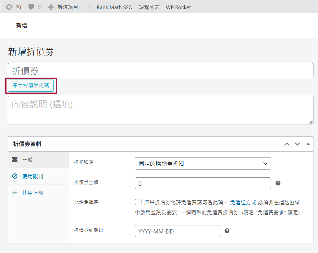Enable the 允許免運費 checkbox
Viewport: 318px width, 253px height.
pyautogui.click(x=139, y=202)
